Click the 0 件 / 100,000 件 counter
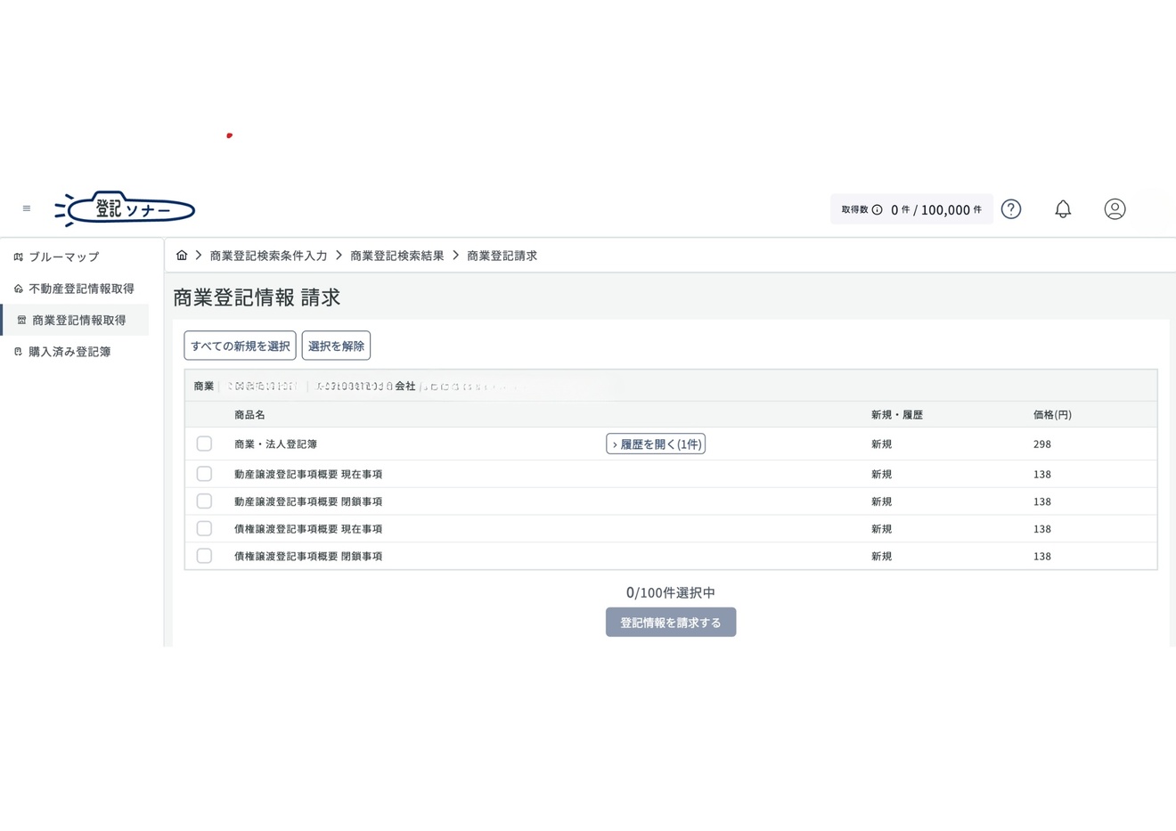Screen dimensions: 1176x831 pyautogui.click(x=936, y=210)
